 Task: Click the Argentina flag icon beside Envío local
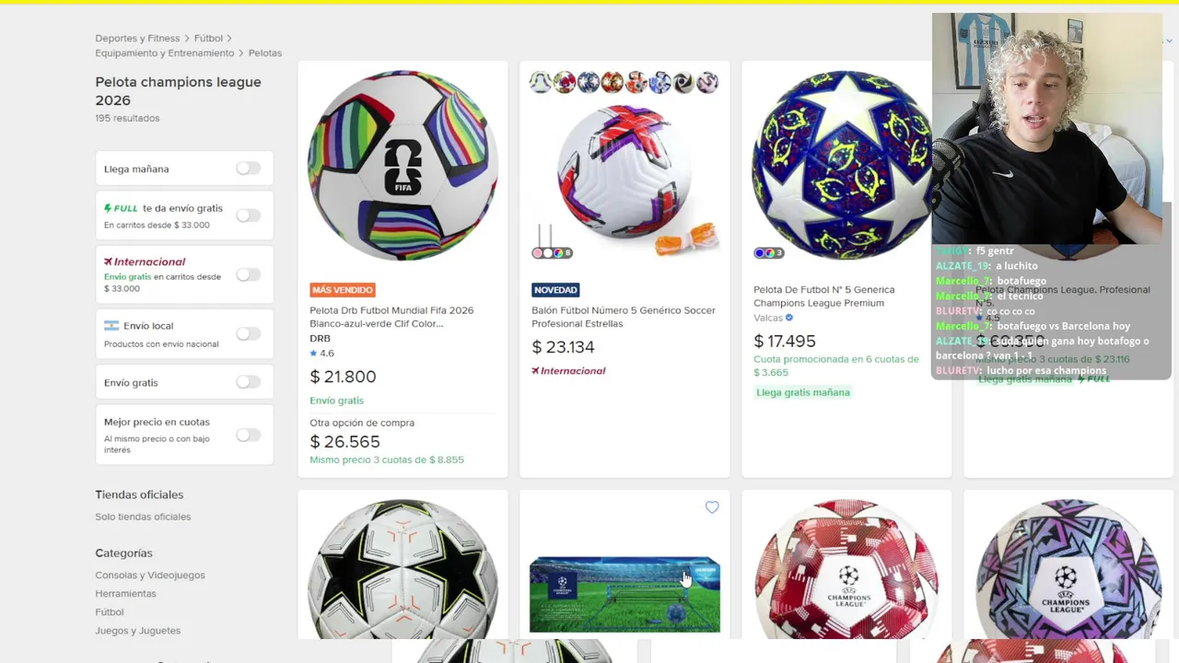coord(111,326)
